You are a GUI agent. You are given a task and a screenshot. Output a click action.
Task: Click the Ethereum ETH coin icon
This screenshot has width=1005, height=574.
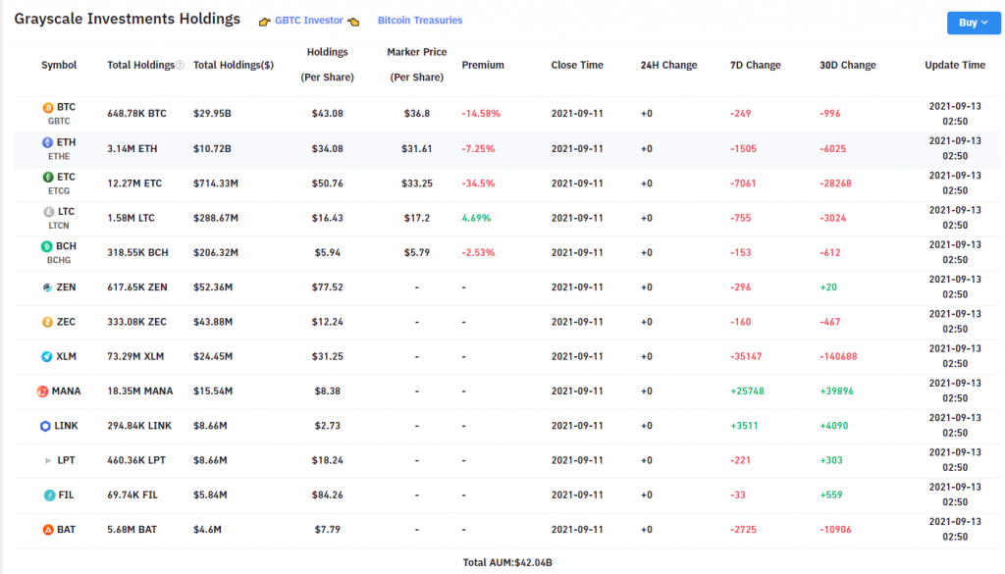(46, 142)
